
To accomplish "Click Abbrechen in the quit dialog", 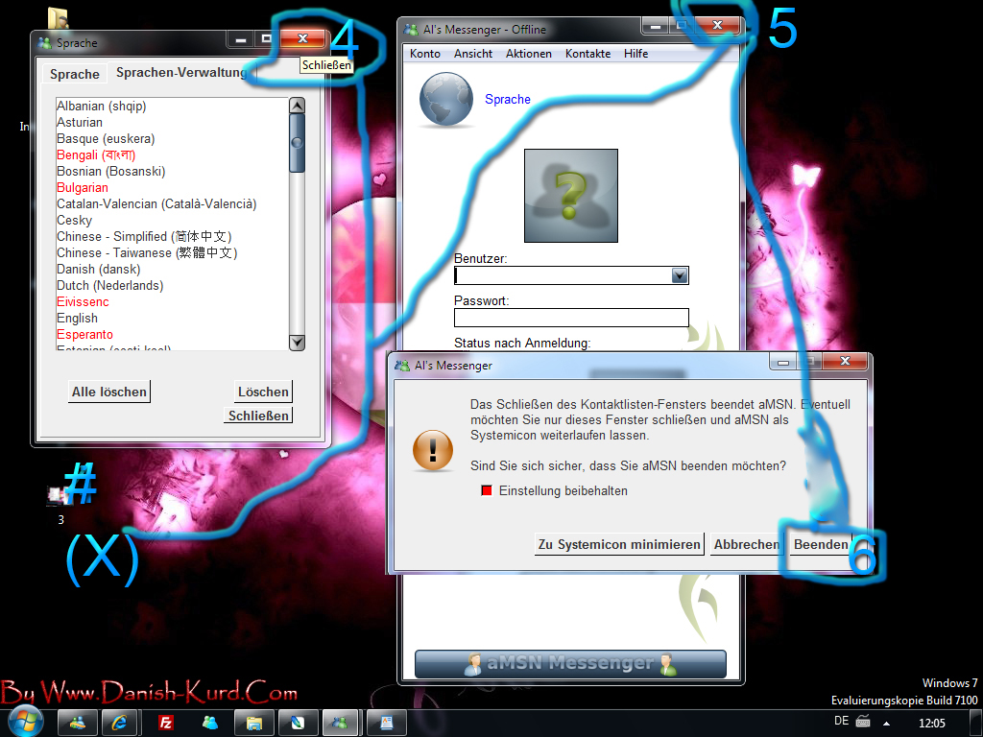I will (x=746, y=545).
